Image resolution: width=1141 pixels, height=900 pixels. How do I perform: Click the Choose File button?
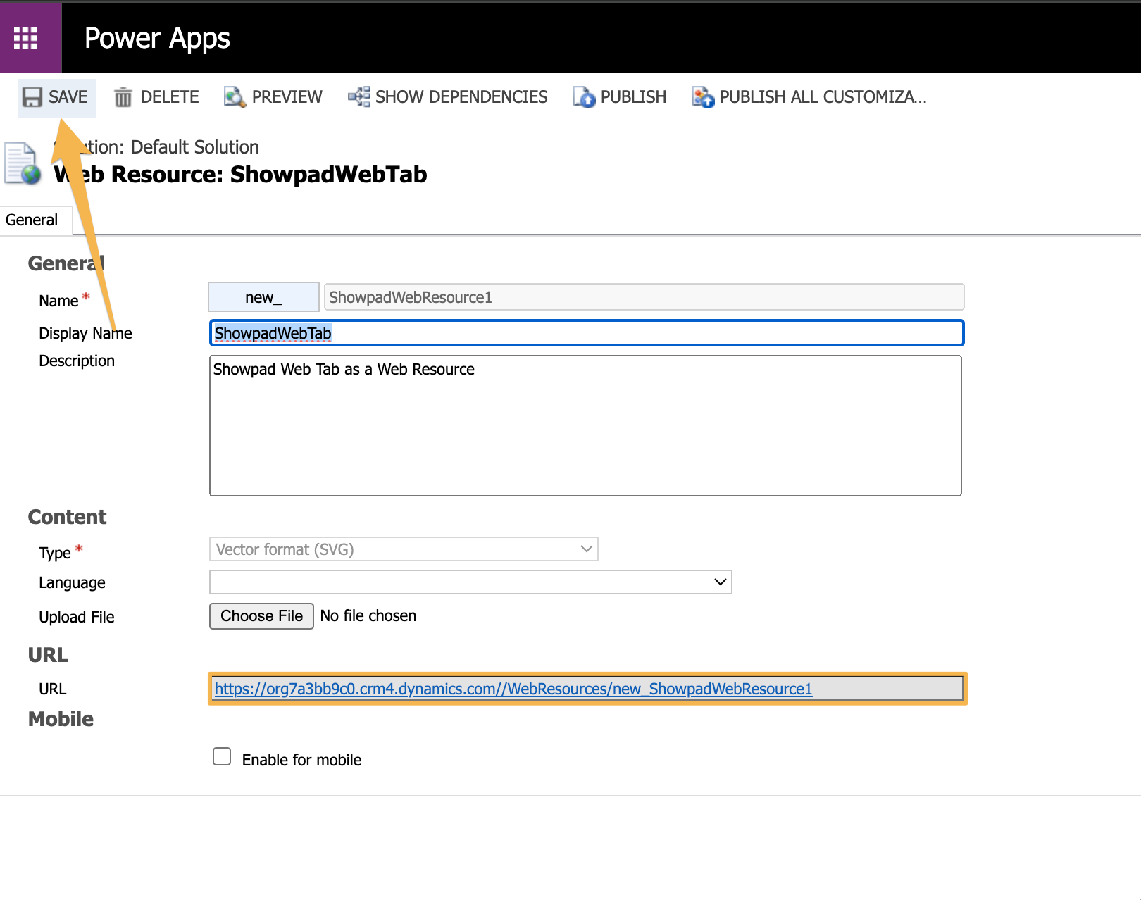(x=261, y=616)
